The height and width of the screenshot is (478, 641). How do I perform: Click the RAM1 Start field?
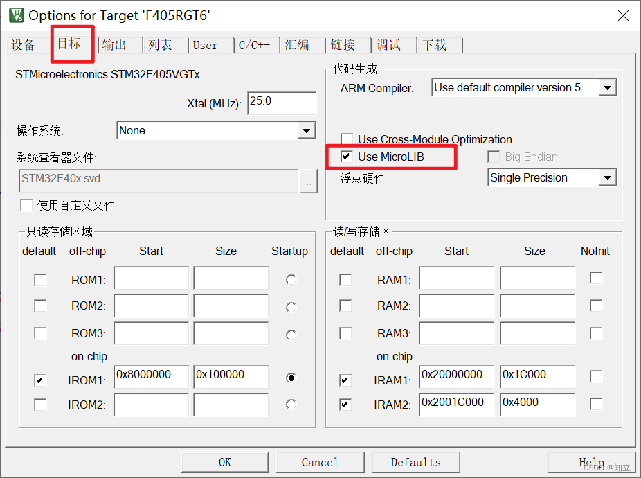click(457, 278)
